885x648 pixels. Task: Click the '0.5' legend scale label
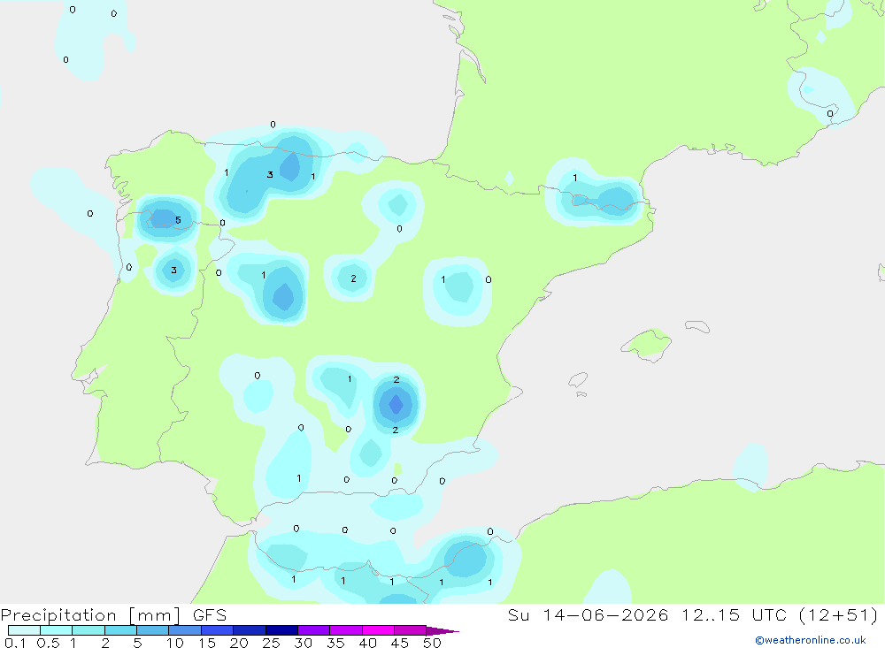tap(48, 643)
